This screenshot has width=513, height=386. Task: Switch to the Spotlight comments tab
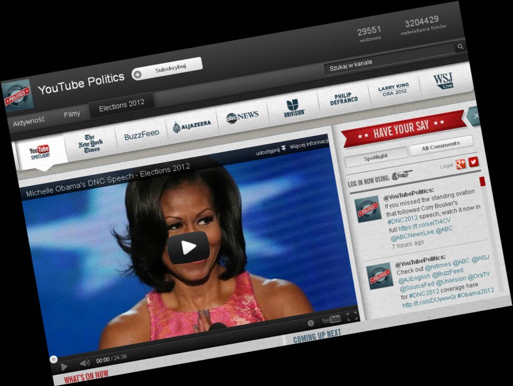[376, 157]
